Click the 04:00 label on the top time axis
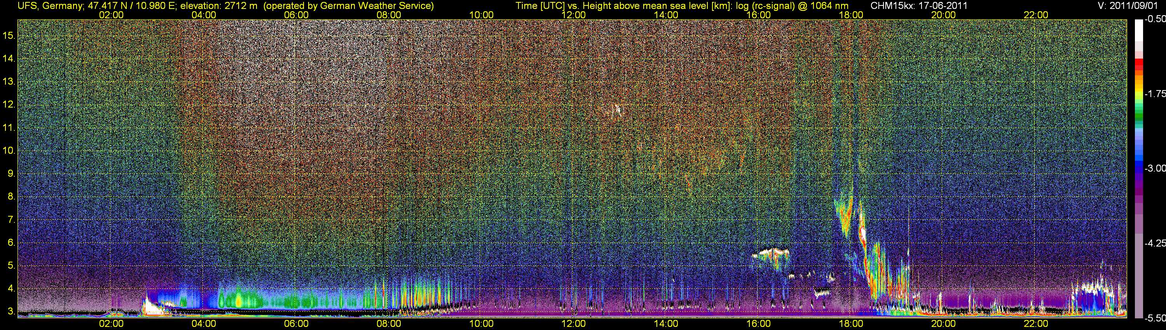This screenshot has height=330, width=1166. [204, 15]
